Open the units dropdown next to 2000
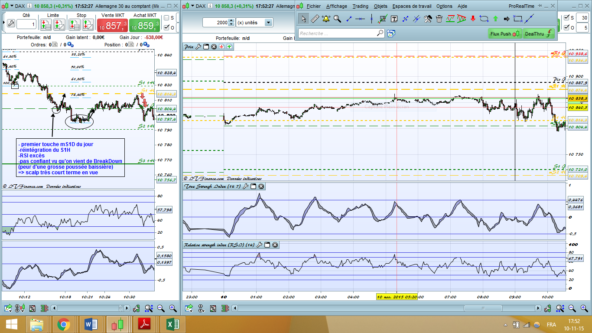The height and width of the screenshot is (333, 592). 268,23
